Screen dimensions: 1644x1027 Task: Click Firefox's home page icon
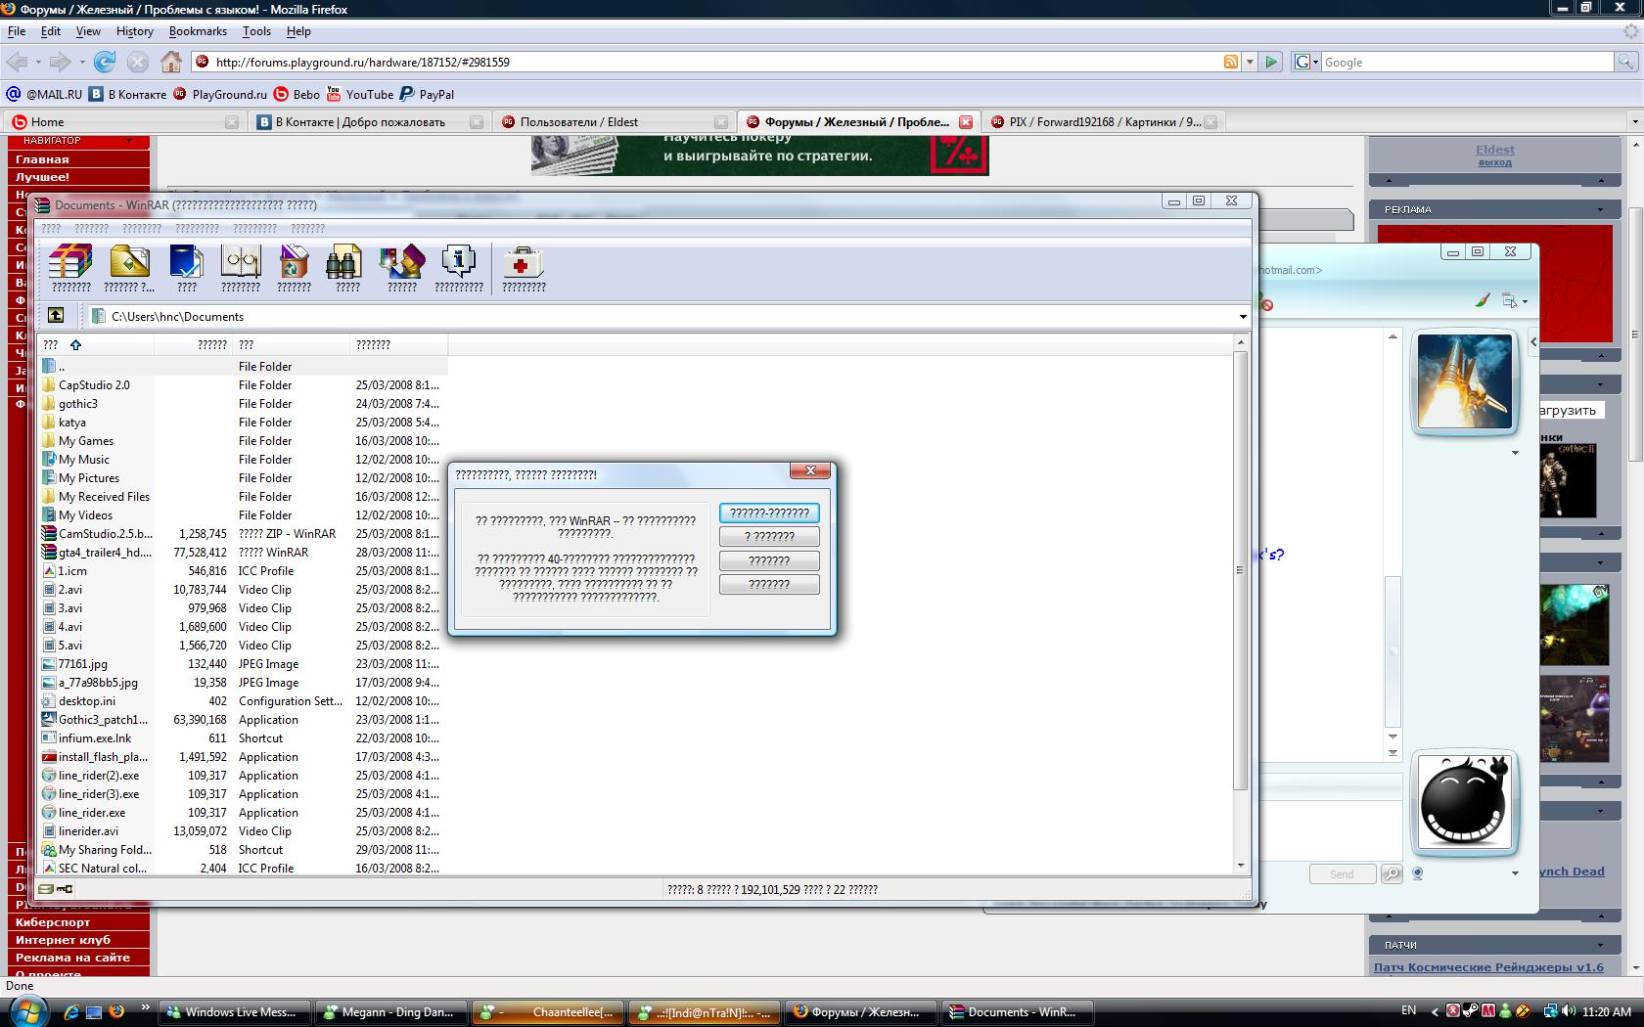point(171,62)
